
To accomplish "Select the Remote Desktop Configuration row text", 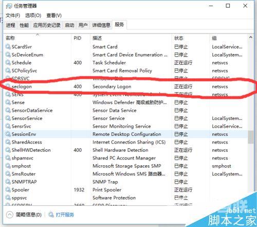I will tap(126, 134).
